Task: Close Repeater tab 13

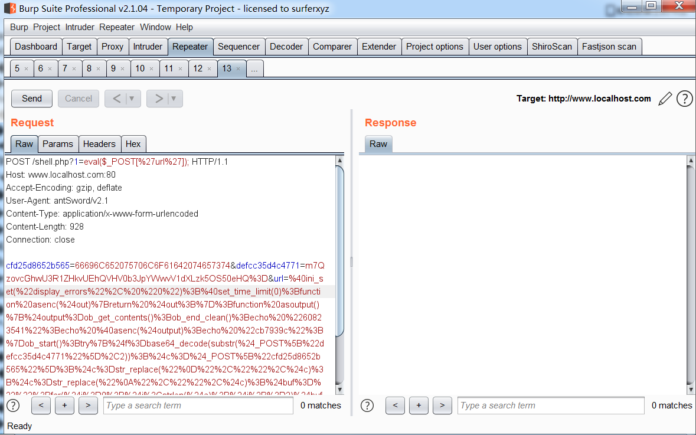Action: pyautogui.click(x=238, y=69)
